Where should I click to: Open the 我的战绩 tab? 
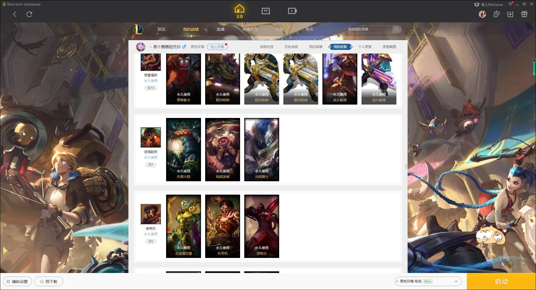(191, 29)
